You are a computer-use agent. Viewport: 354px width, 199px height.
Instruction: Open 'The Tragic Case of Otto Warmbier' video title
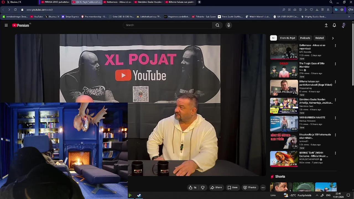click(312, 65)
